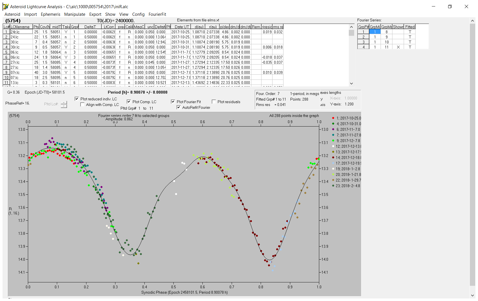Click the Period [h] value text

(x=137, y=92)
